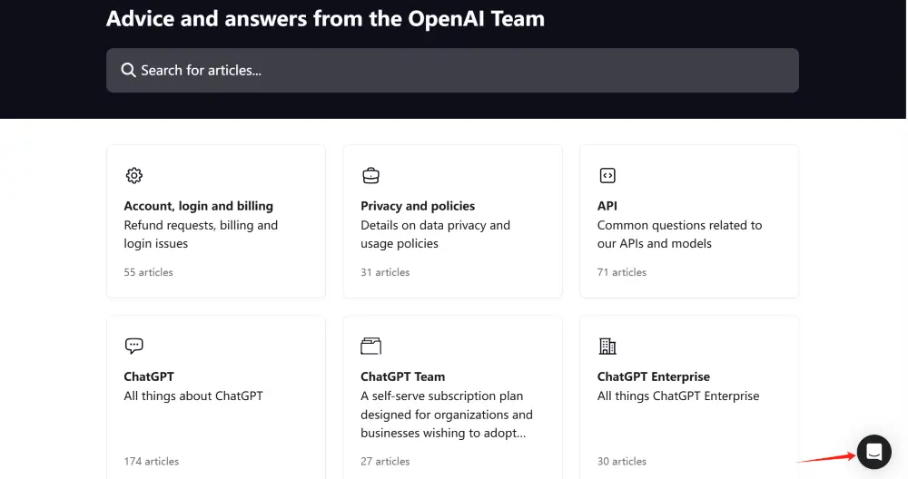Click the '55 articles' text

(148, 272)
